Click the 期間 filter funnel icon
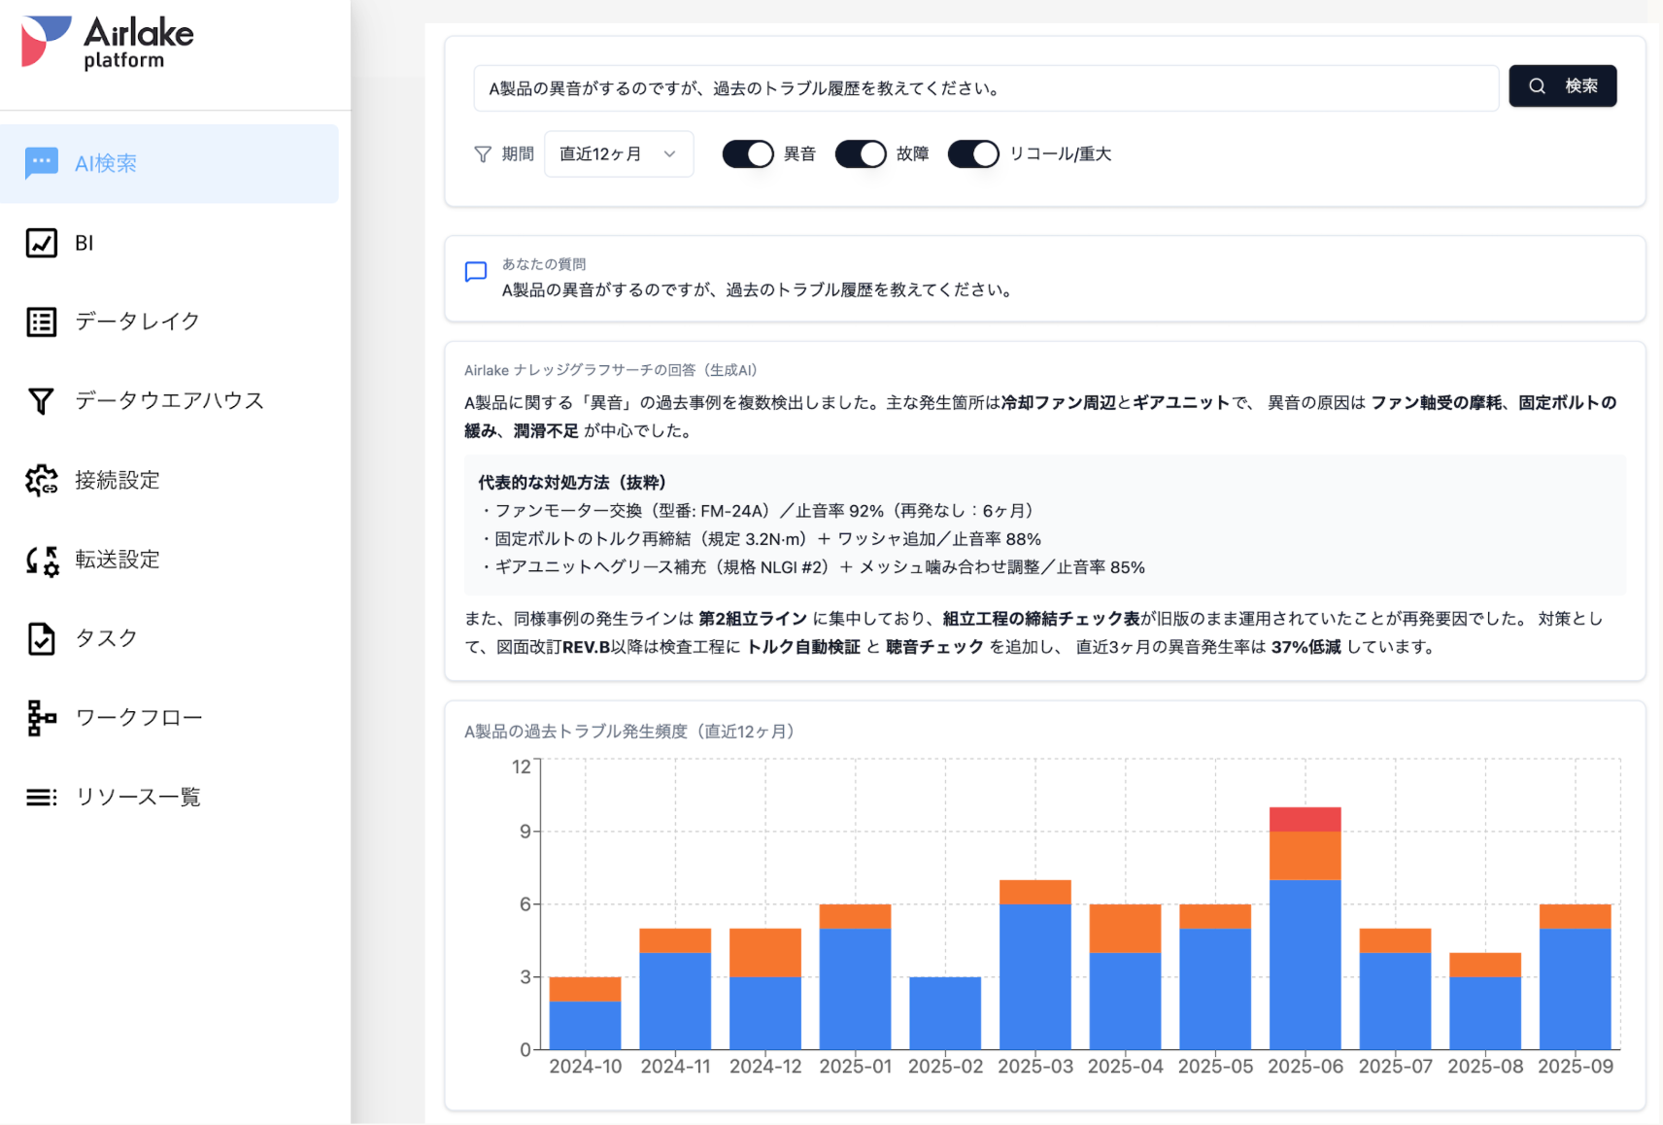Image resolution: width=1663 pixels, height=1125 pixels. (x=483, y=153)
